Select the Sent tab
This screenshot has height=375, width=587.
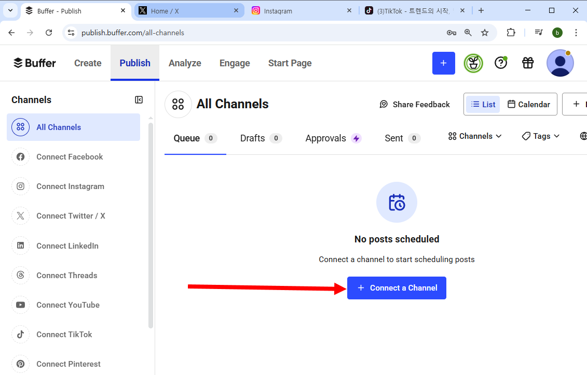[x=402, y=138]
